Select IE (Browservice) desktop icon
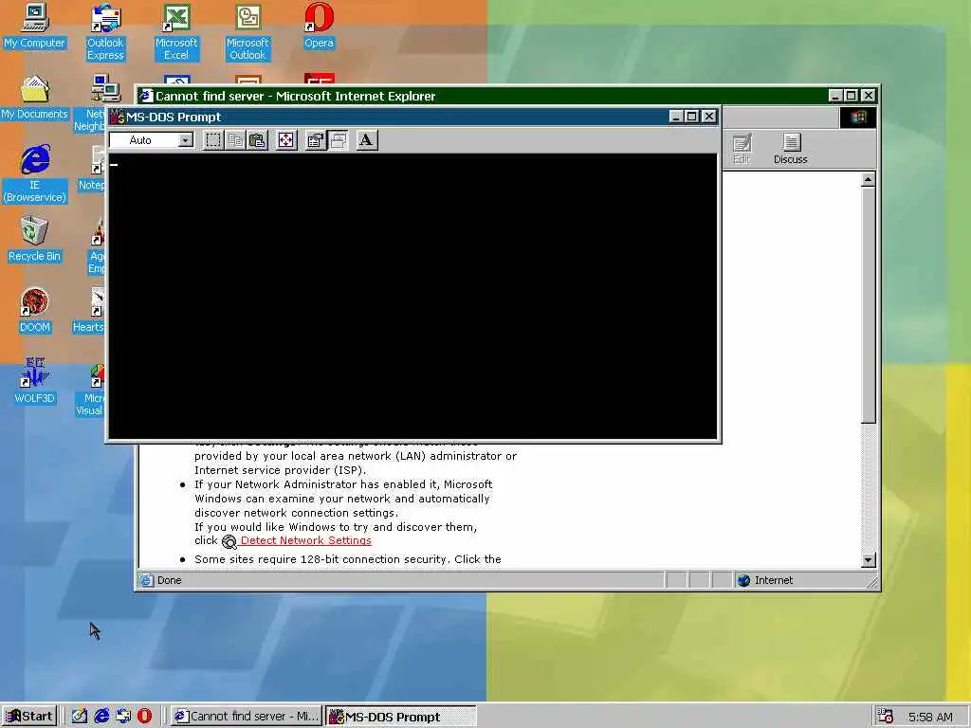The image size is (971, 728). click(x=35, y=174)
